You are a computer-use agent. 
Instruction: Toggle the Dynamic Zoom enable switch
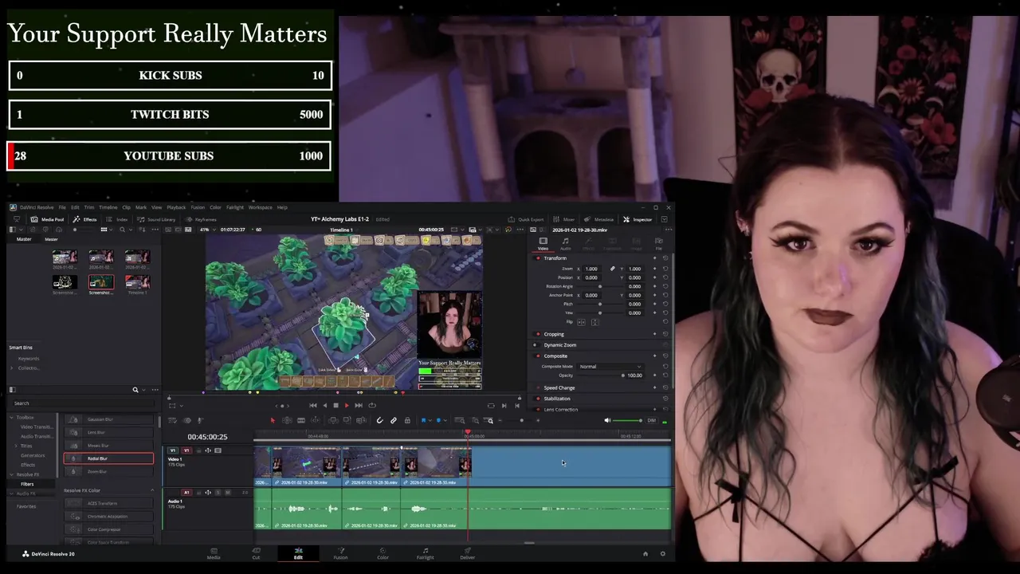pyautogui.click(x=535, y=345)
